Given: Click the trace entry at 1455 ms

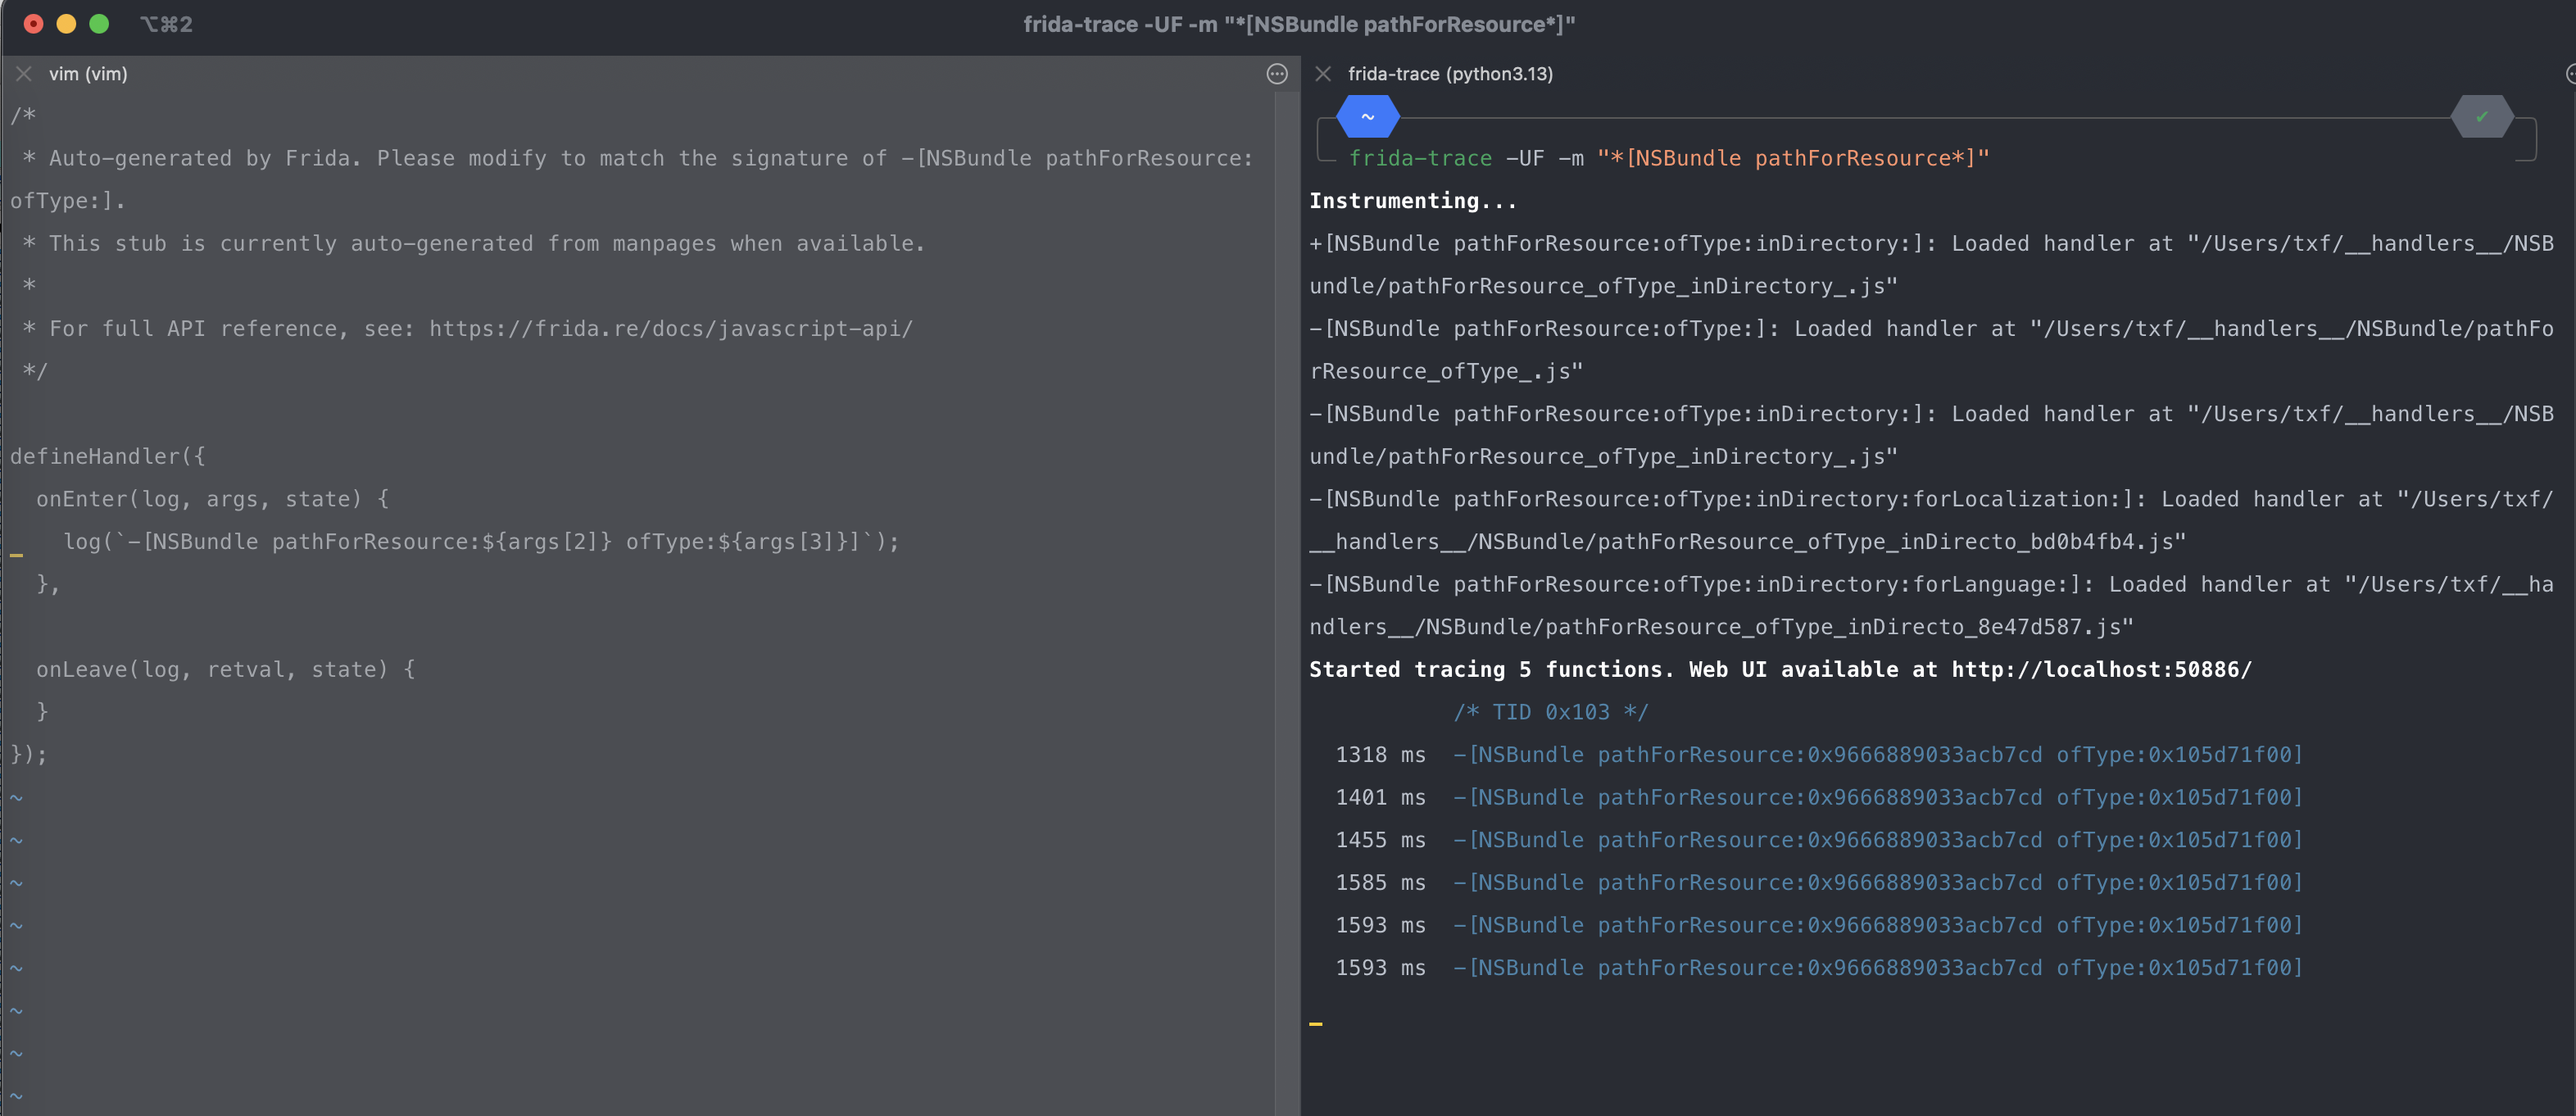Looking at the screenshot, I should (1819, 840).
